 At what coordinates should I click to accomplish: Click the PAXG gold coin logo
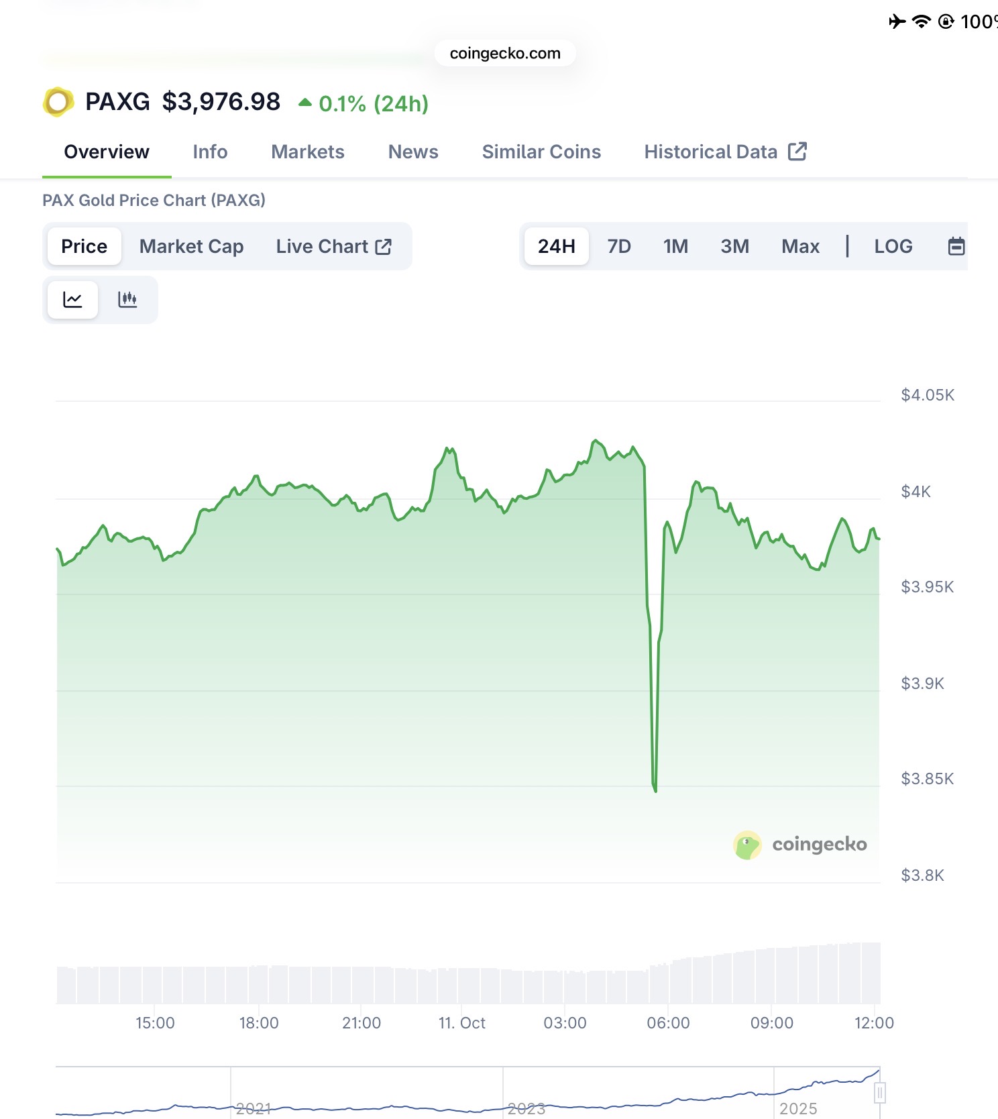click(58, 102)
